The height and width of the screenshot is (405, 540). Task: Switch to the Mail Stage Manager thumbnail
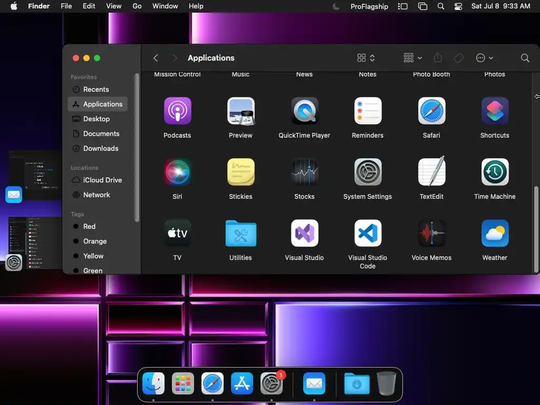34,176
